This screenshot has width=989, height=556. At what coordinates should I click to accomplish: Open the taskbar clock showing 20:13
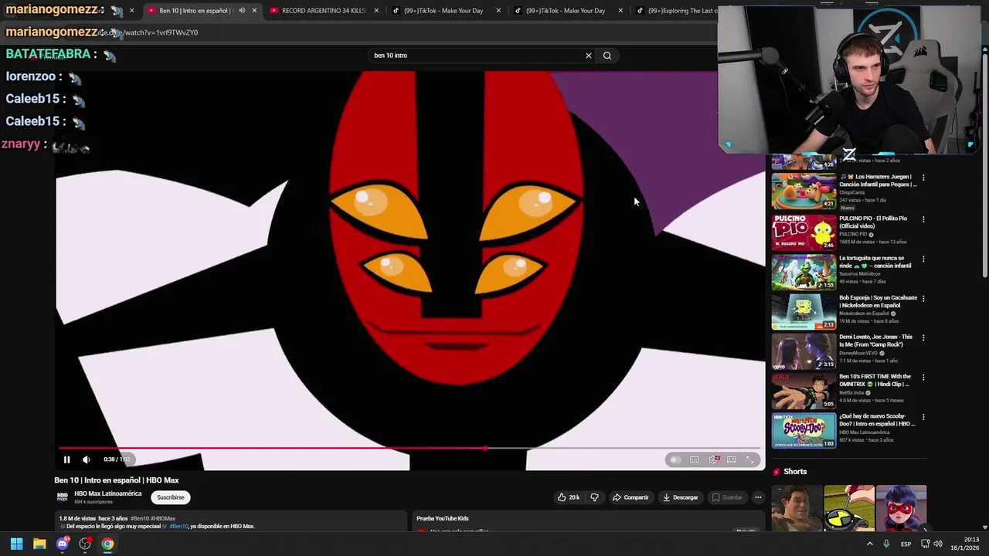[x=965, y=544]
